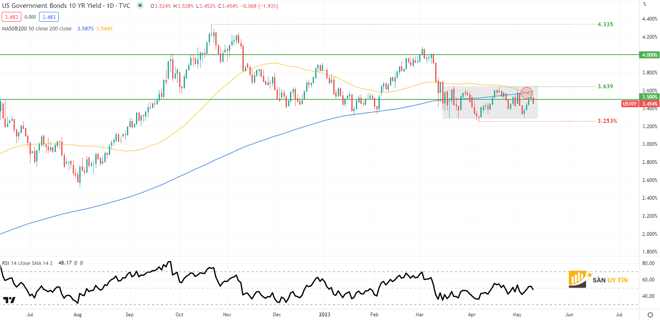Screen dimensions: 660x320
Task: Select the MA50&200 indicator legend
Action: [37, 29]
